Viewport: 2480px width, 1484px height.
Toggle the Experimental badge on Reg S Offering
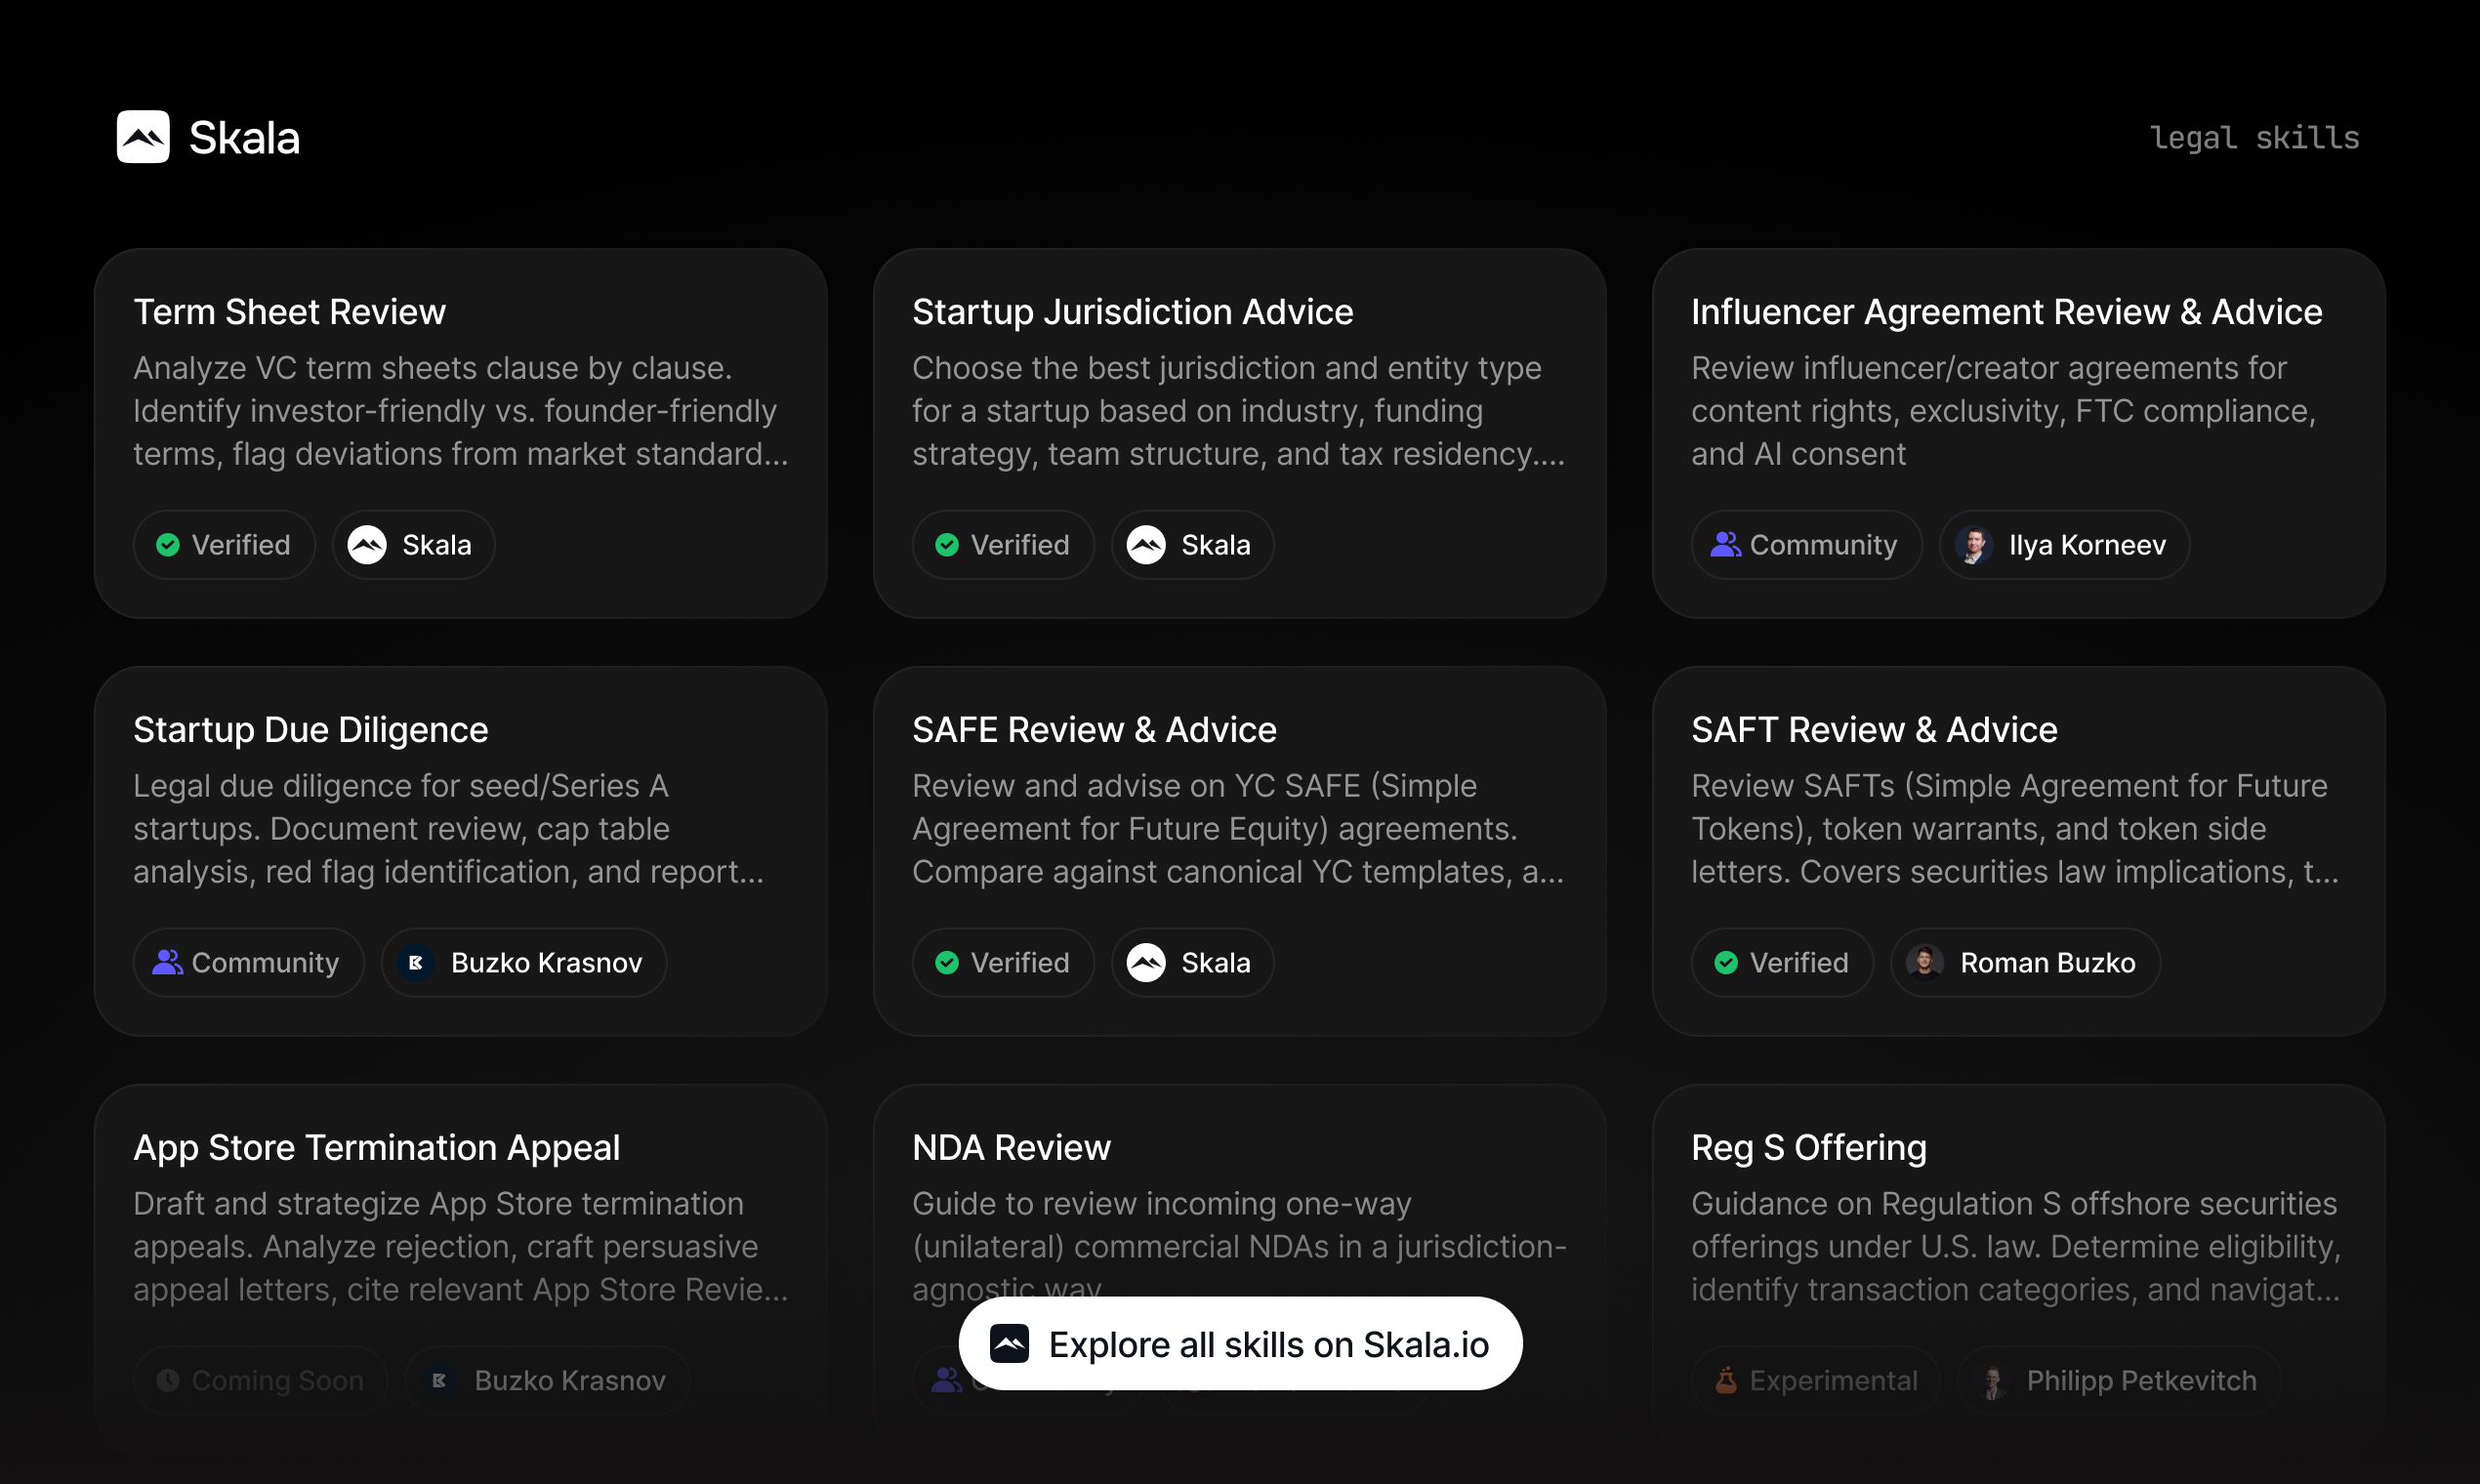(1816, 1380)
